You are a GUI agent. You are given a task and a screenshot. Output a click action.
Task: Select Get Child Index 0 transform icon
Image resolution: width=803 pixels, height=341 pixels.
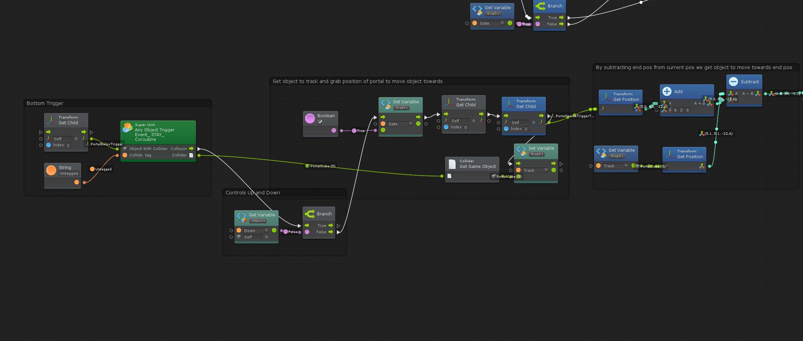(449, 102)
